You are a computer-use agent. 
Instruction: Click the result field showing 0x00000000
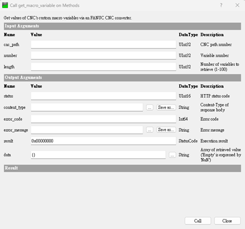click(x=103, y=141)
